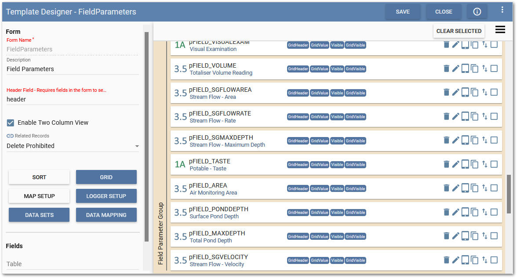Image resolution: width=517 pixels, height=278 pixels.
Task: Open the info icon button in header
Action: [x=477, y=12]
